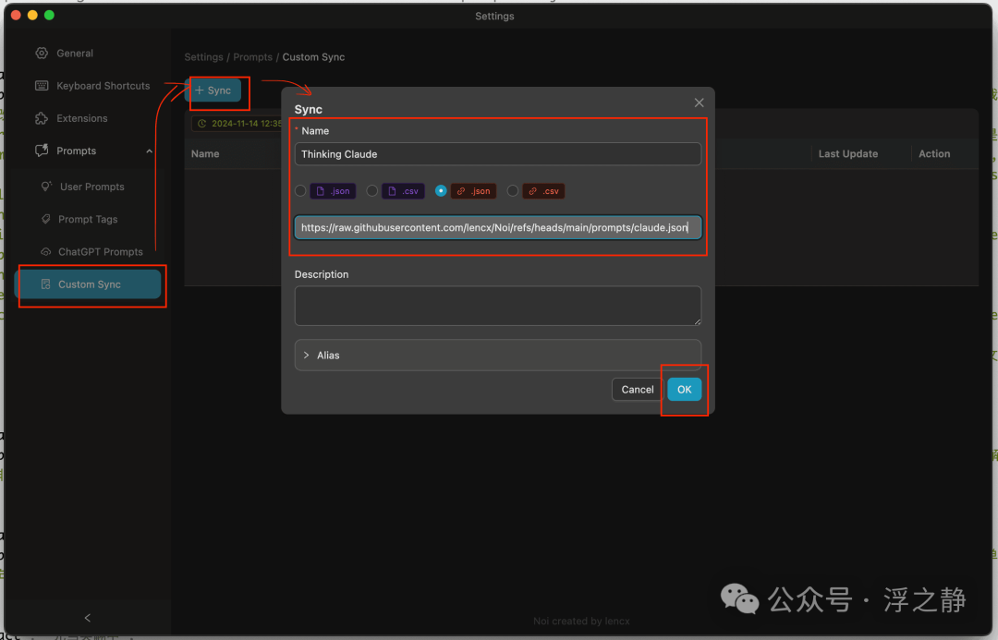Click the Custom Sync document icon
This screenshot has width=998, height=640.
(x=46, y=284)
